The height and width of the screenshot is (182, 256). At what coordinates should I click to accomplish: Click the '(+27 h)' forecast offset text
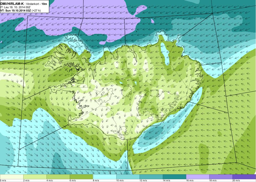click(x=36, y=11)
